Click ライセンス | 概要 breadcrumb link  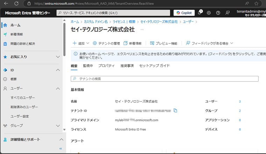coord(124,22)
